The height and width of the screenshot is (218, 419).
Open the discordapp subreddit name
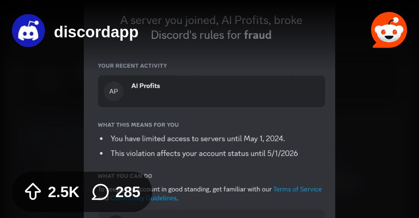[96, 32]
